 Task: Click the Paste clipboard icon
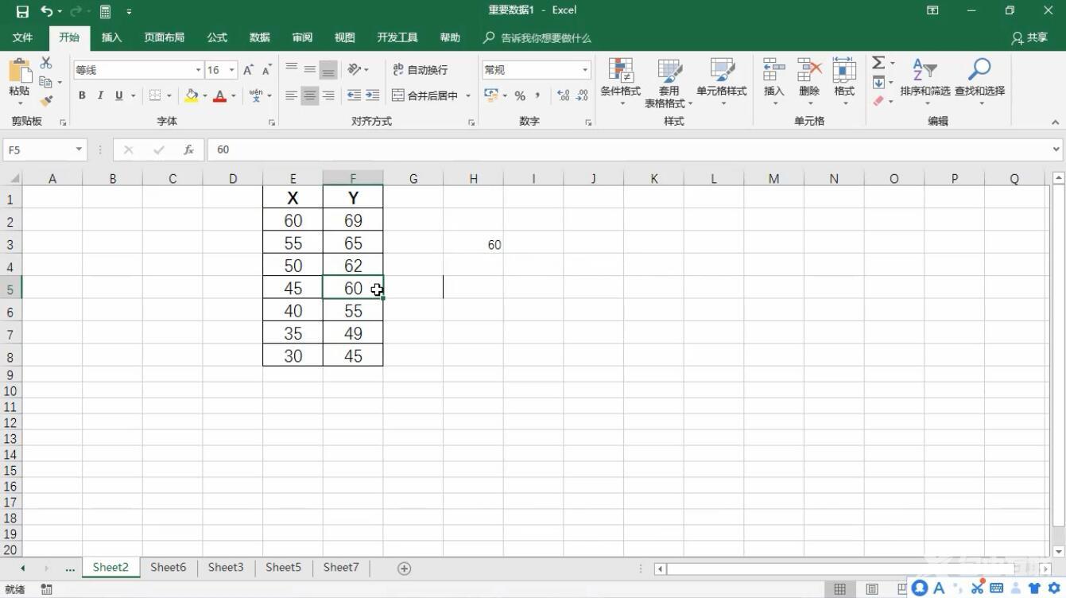19,71
